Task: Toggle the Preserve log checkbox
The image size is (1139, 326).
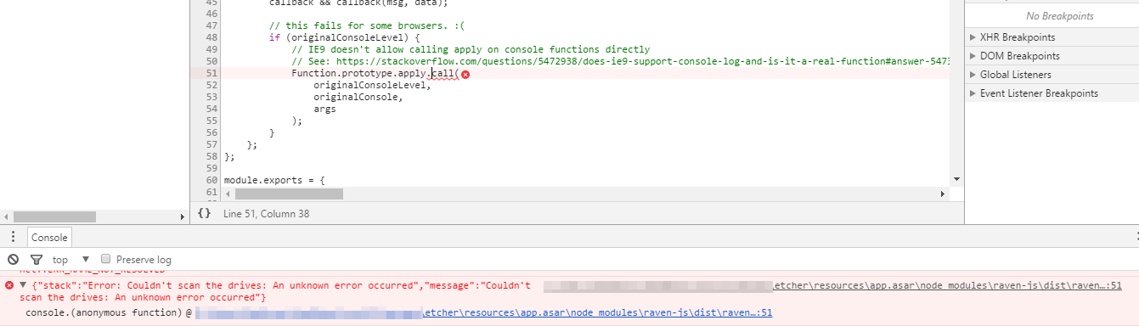Action: [x=106, y=258]
